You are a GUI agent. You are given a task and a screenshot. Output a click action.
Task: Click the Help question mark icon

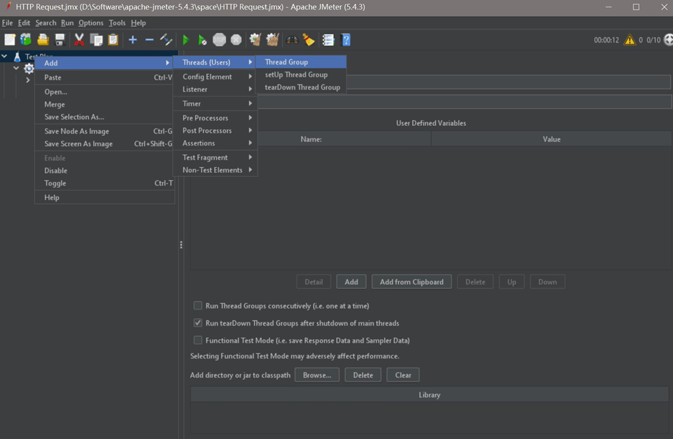click(345, 40)
